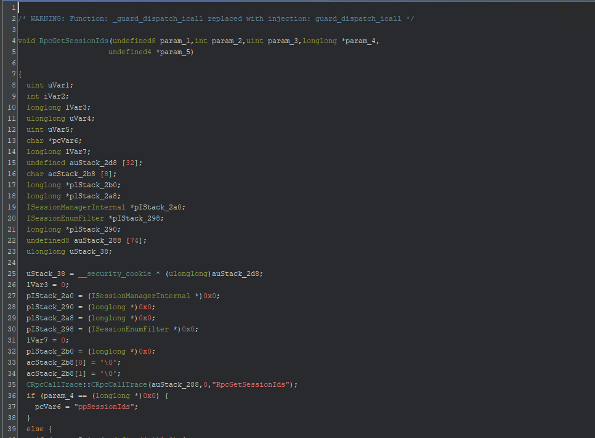Click acStack_2b8[0] in its assignment
Image resolution: width=595 pixels, height=438 pixels.
pyautogui.click(x=56, y=362)
